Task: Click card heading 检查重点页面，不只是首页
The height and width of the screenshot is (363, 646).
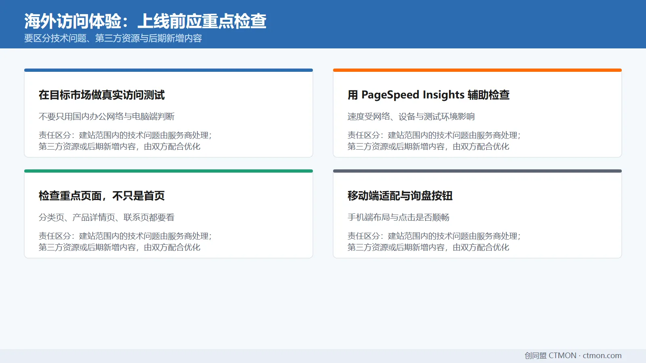Action: tap(102, 196)
